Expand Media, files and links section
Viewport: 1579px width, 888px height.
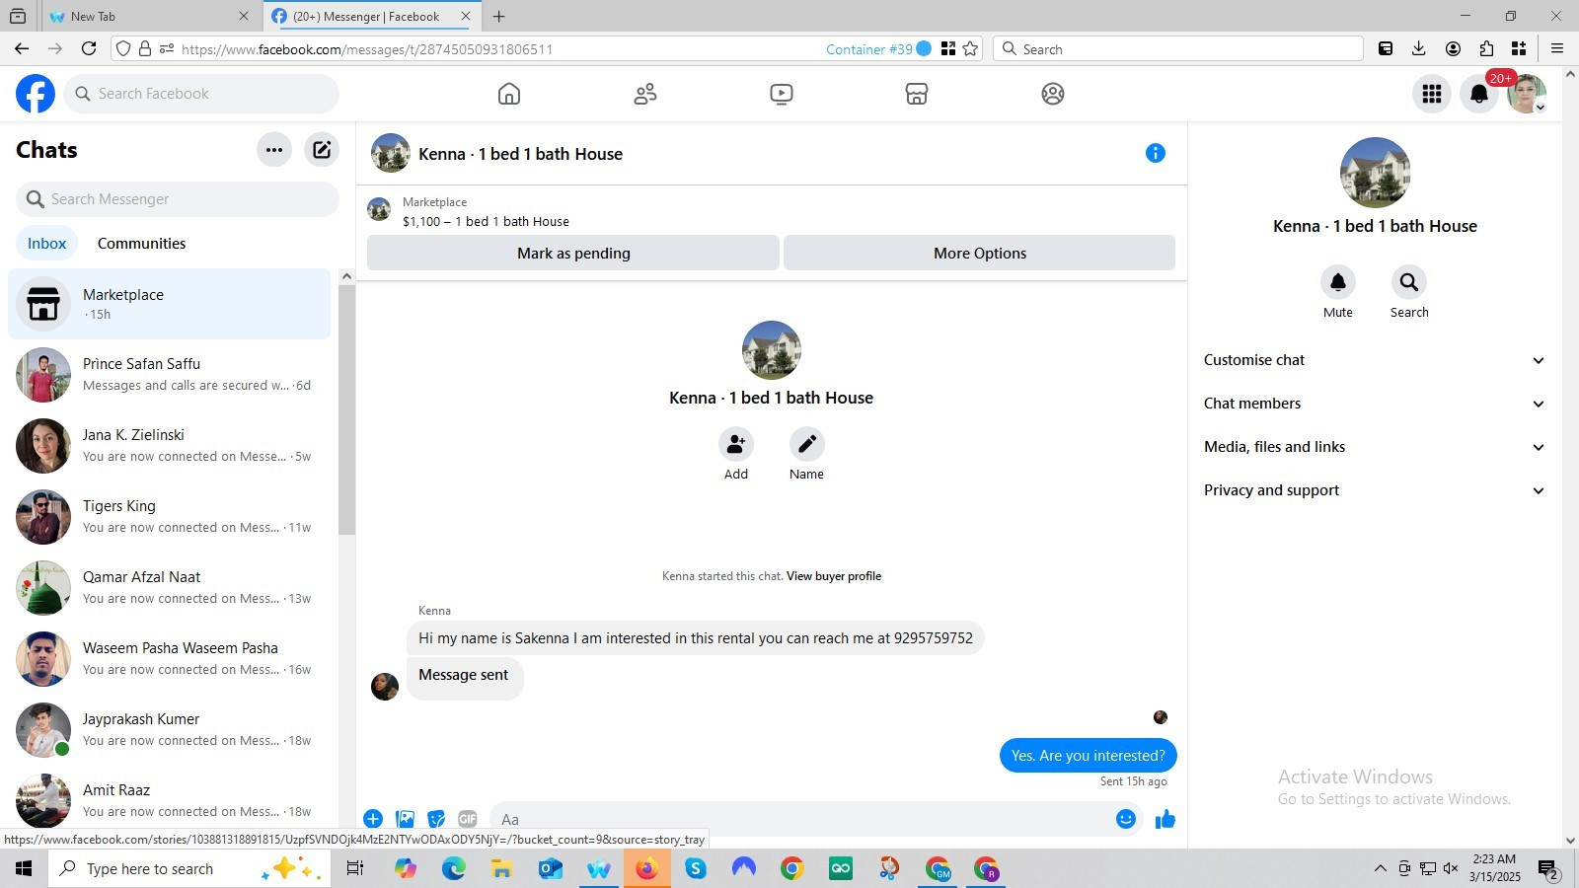(x=1375, y=447)
